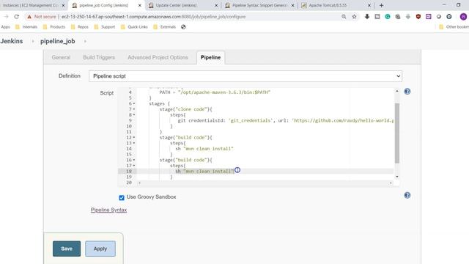
Task: Open script help question mark icon
Action: (407, 91)
